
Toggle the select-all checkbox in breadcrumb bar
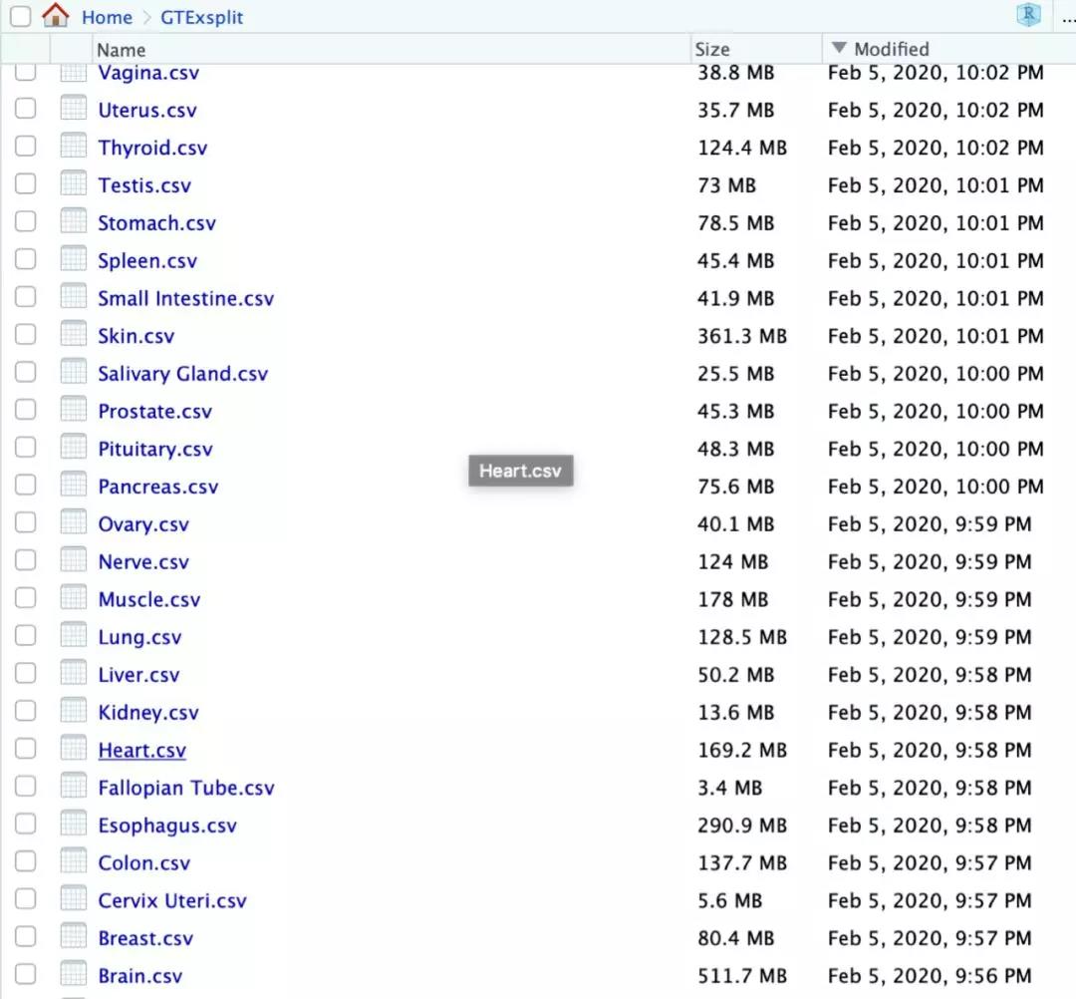[x=21, y=16]
